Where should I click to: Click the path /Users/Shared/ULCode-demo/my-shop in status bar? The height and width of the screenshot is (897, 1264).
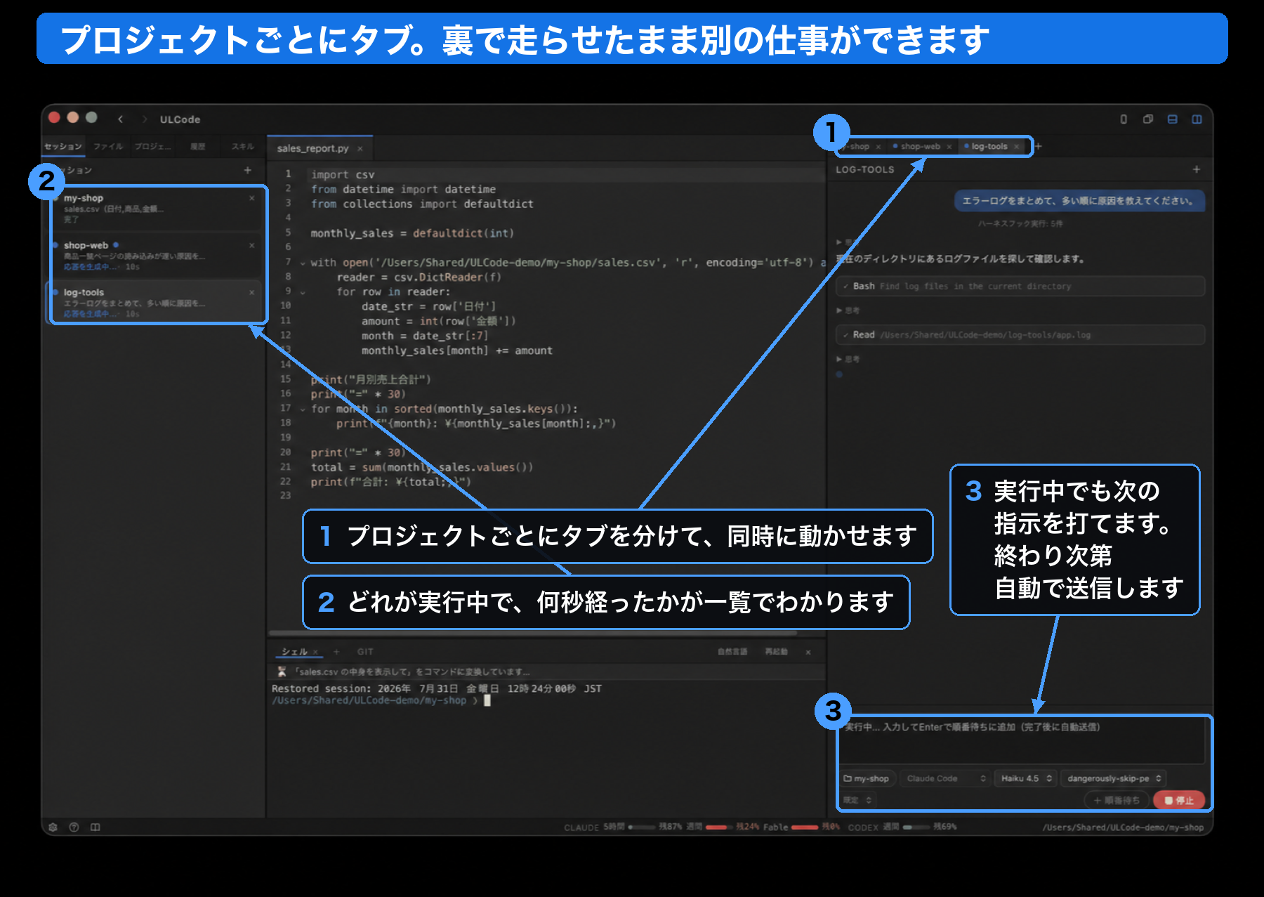coord(1123,827)
